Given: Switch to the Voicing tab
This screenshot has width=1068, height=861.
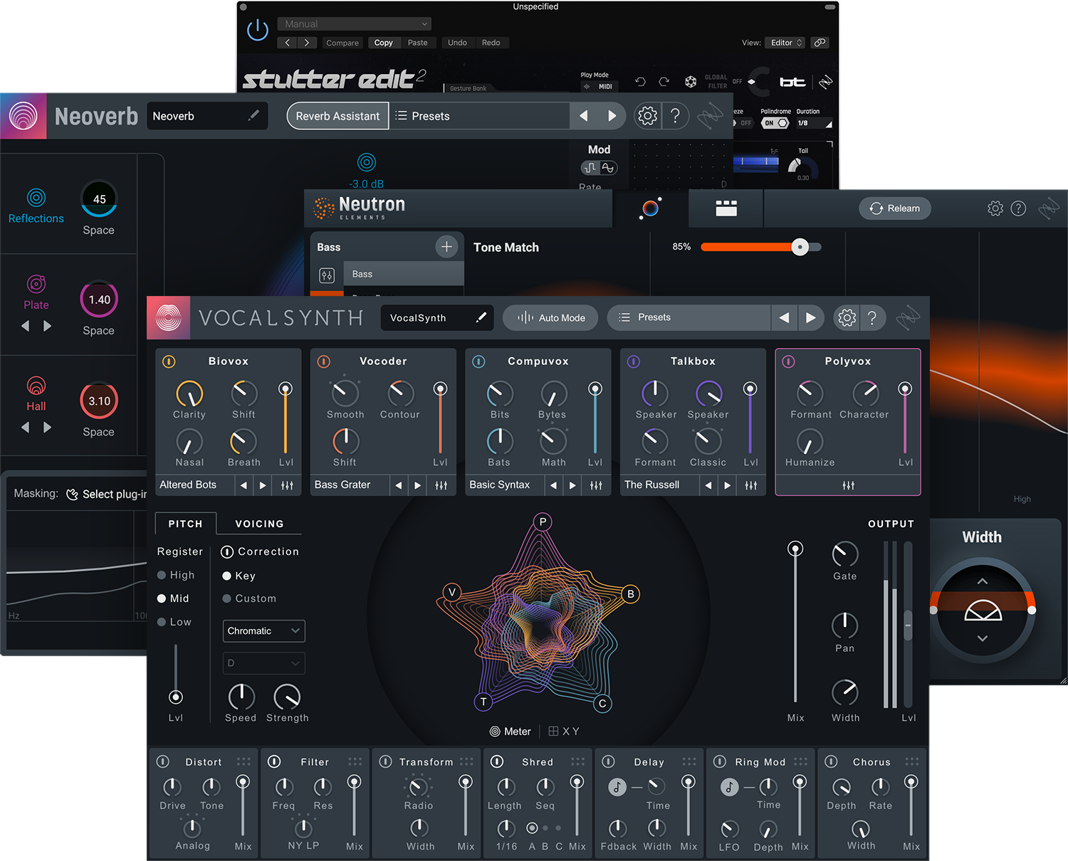Looking at the screenshot, I should 258,524.
